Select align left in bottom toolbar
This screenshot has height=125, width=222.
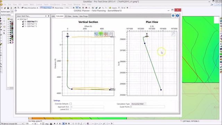[63, 124]
